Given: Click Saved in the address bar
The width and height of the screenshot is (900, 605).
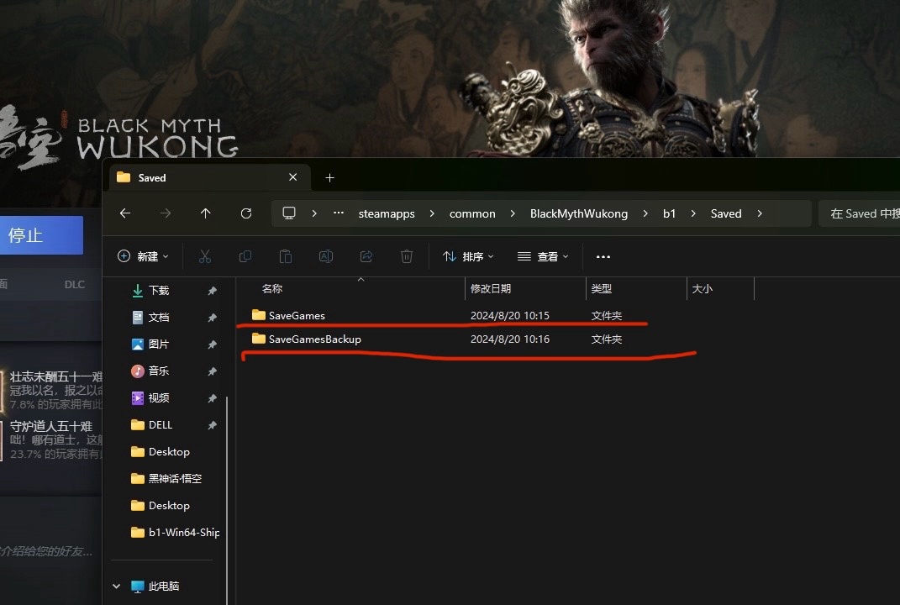Looking at the screenshot, I should 726,213.
